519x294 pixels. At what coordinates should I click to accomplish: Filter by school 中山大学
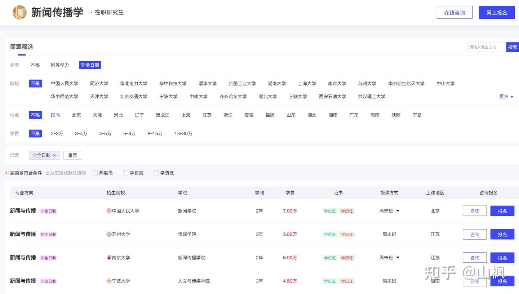click(446, 84)
